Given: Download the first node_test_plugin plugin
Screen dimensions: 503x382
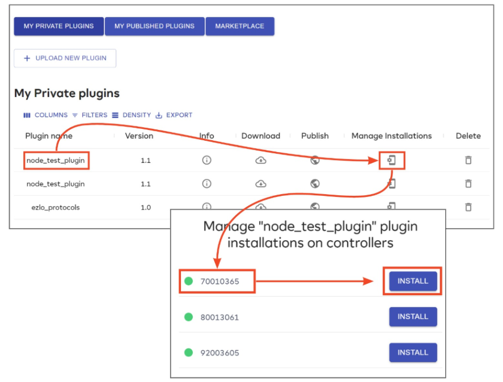Looking at the screenshot, I should coord(260,160).
